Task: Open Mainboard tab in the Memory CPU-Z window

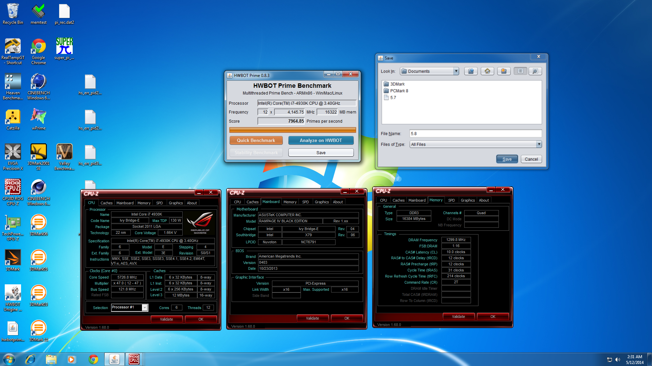Action: [x=417, y=200]
